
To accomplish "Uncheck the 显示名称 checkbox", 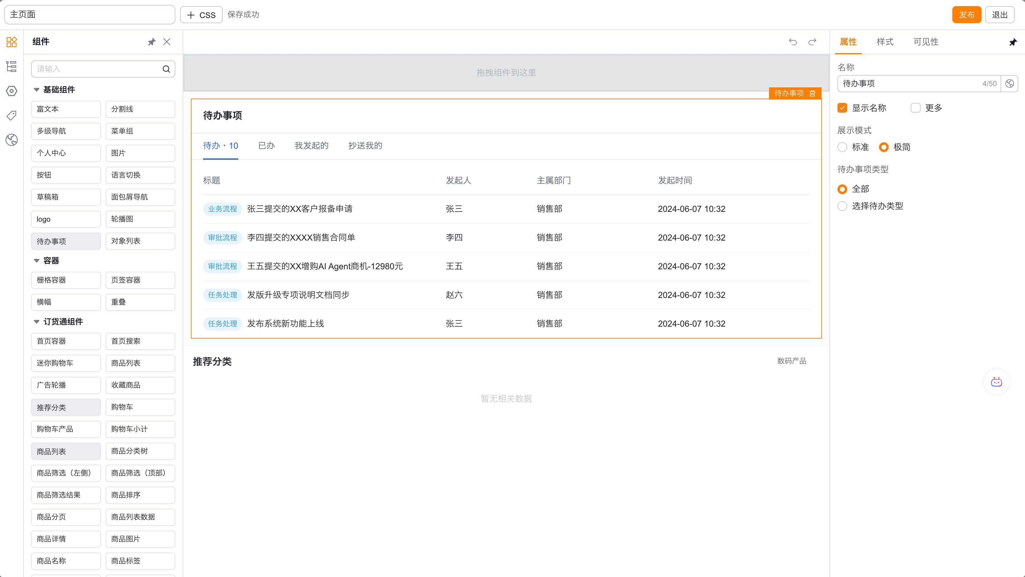I will [842, 108].
